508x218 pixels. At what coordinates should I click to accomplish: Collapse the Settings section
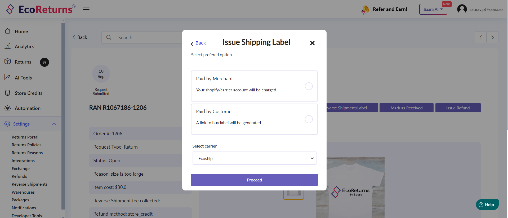pyautogui.click(x=54, y=124)
